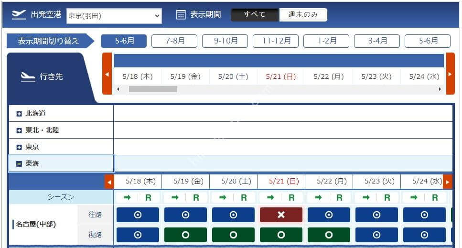Click the horizontal scrollbar thumb
This screenshot has height=248, width=462.
(x=153, y=89)
